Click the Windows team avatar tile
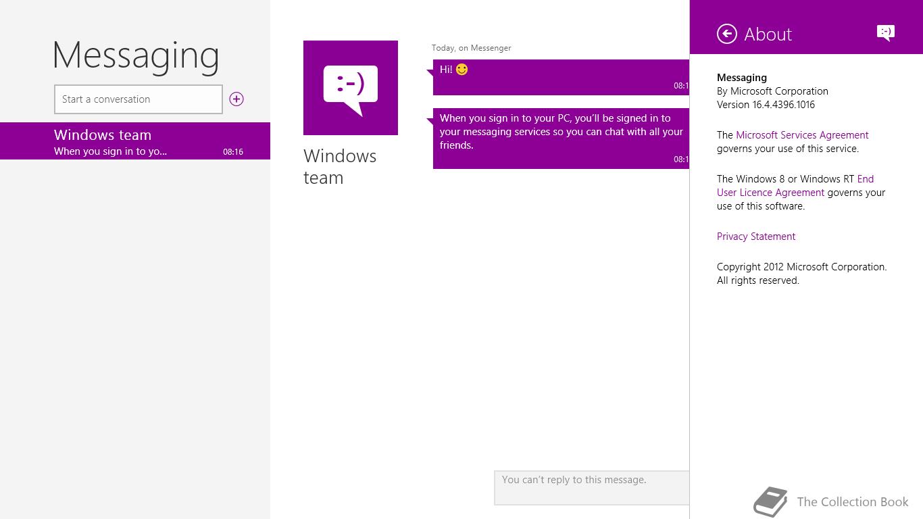Screen dimensions: 923x519 pos(351,88)
